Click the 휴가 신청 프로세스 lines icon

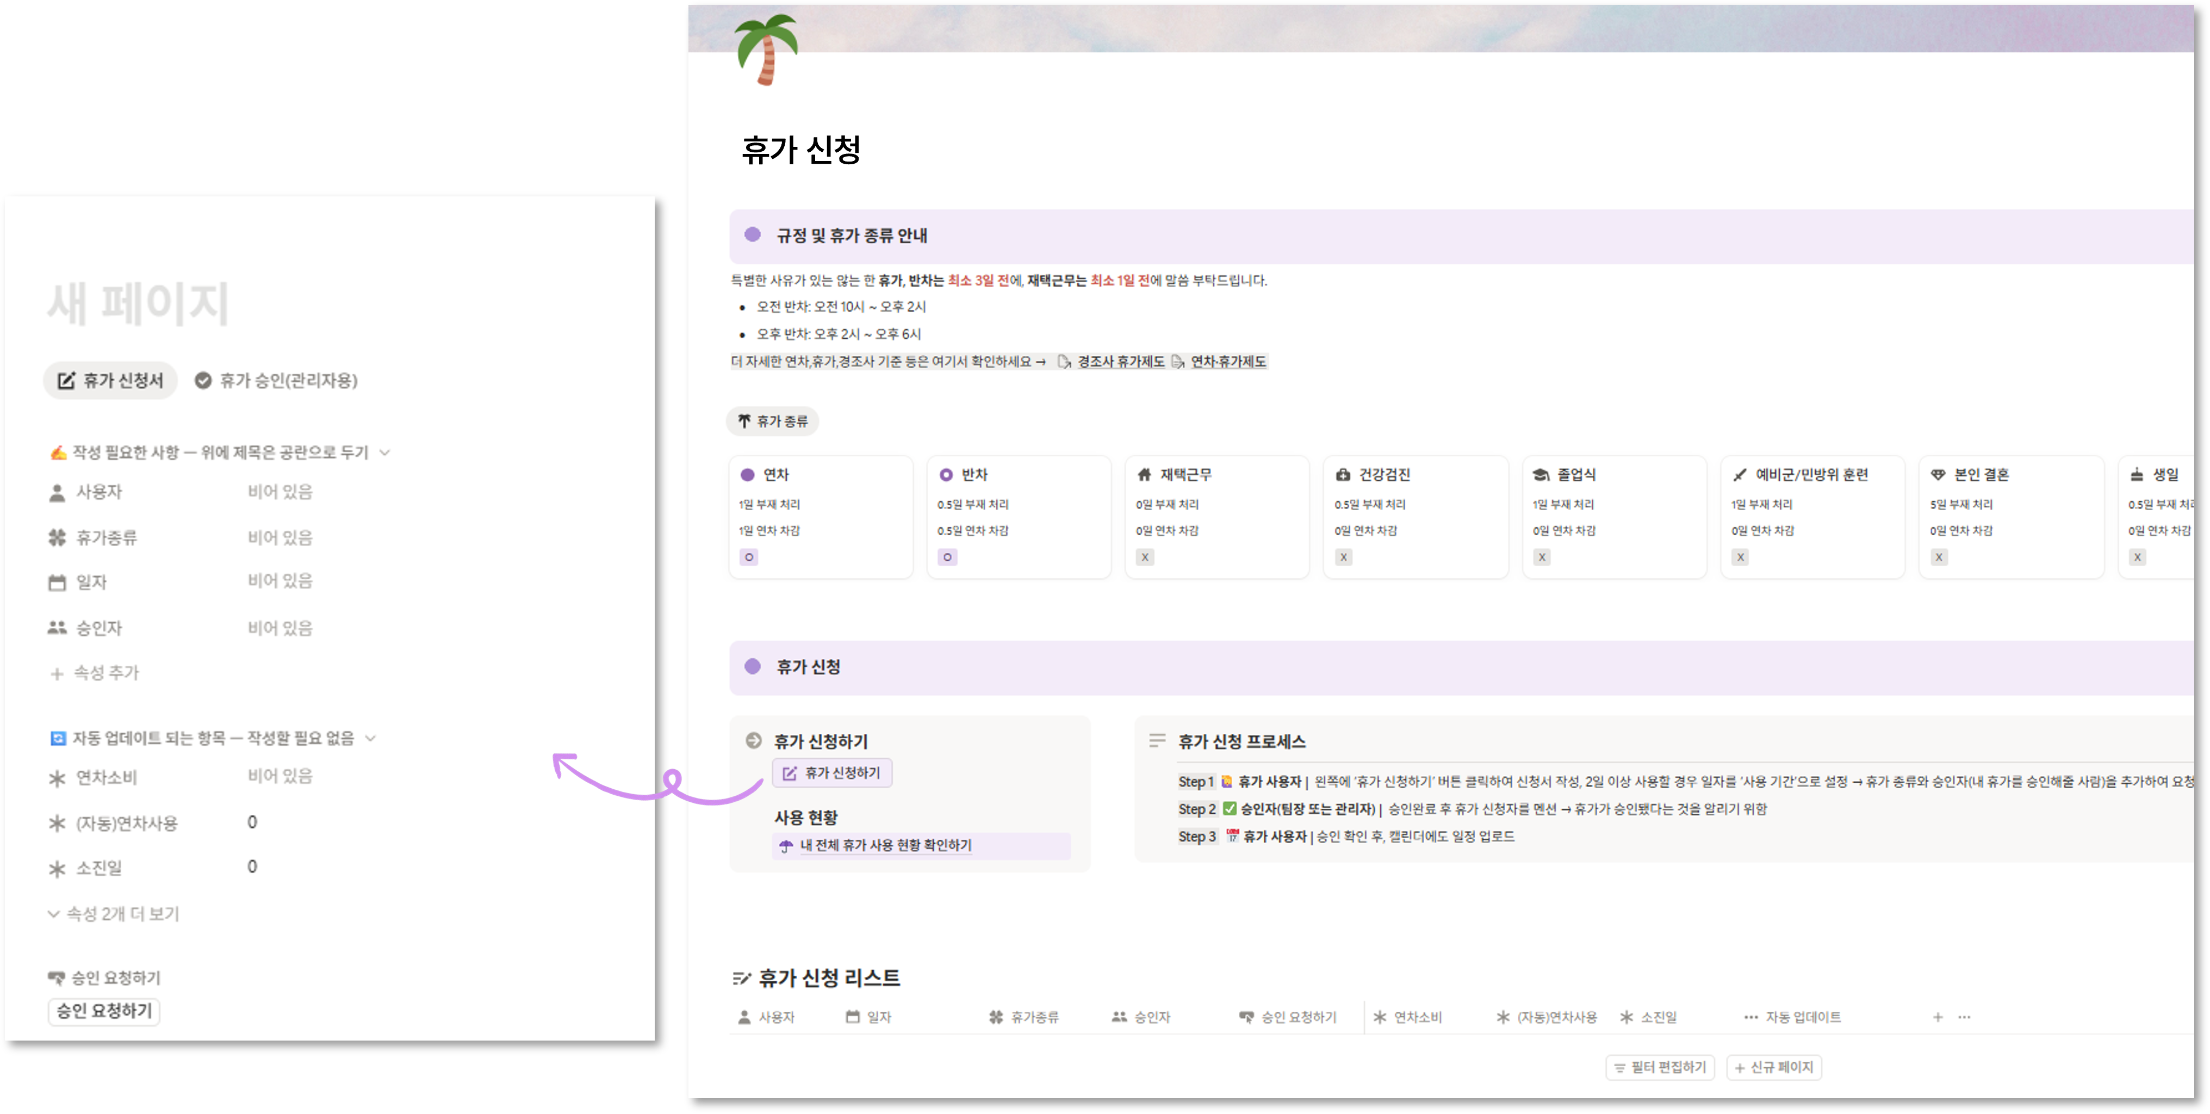tap(1157, 741)
